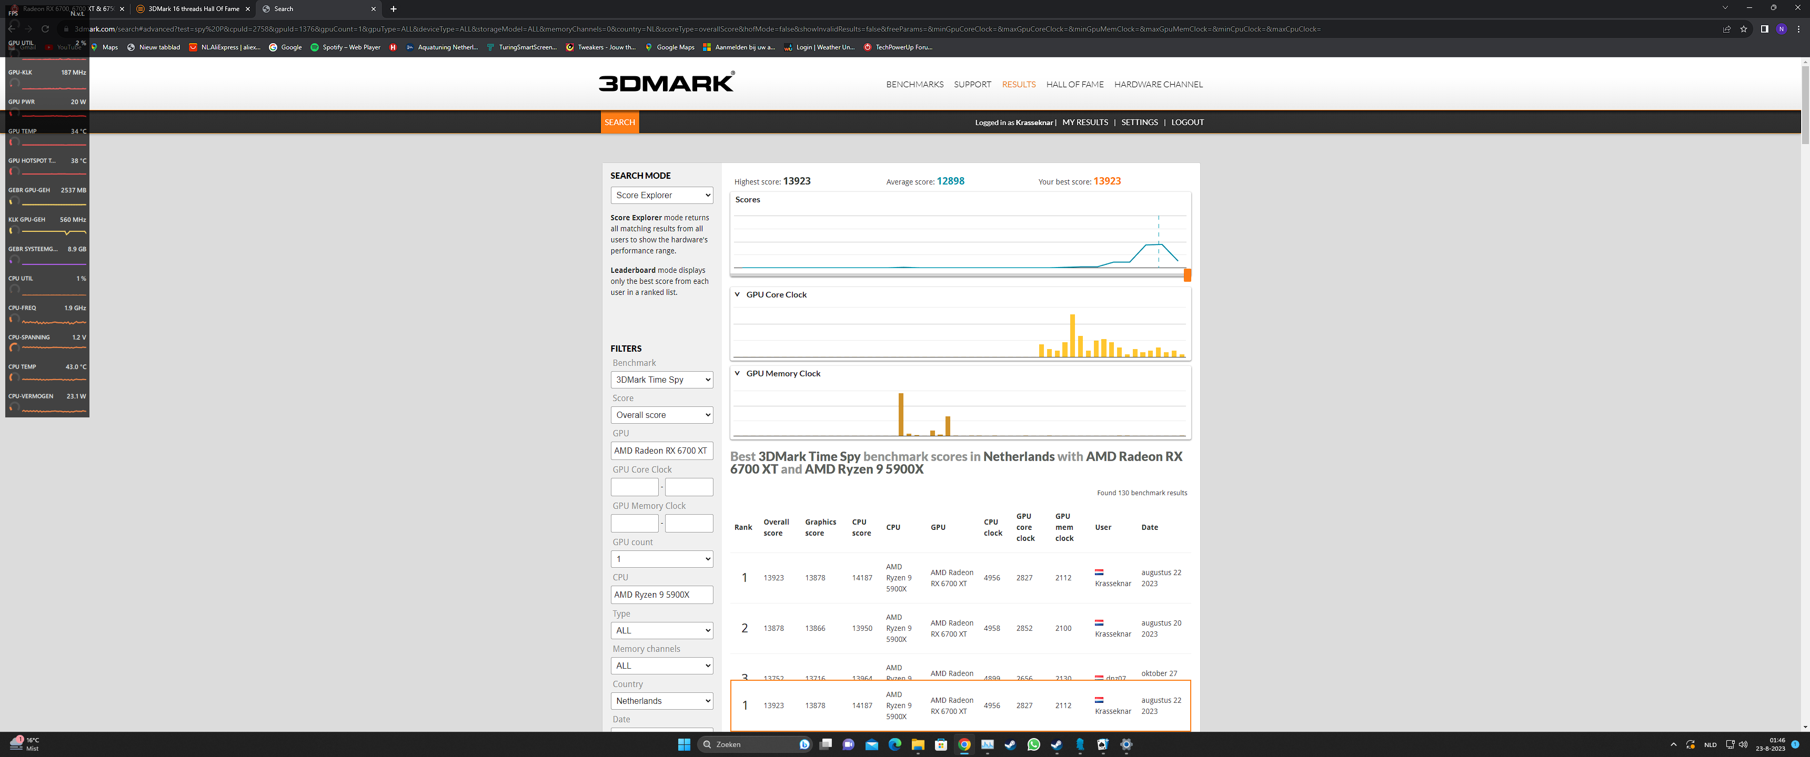Open the Nieuw tabblad bookmark
The height and width of the screenshot is (757, 1810).
153,47
